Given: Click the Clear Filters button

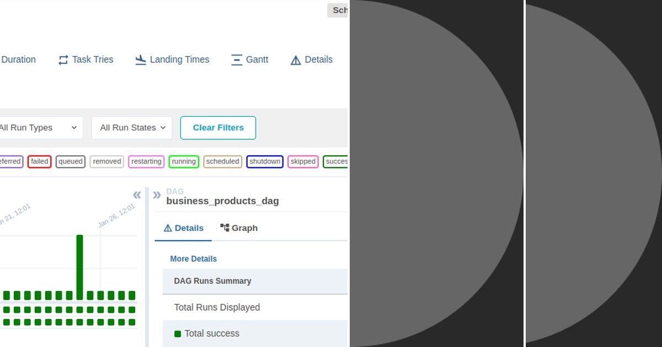Looking at the screenshot, I should tap(218, 128).
